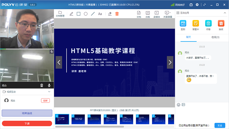Open the 答题卡 answer card app

(196, 25)
